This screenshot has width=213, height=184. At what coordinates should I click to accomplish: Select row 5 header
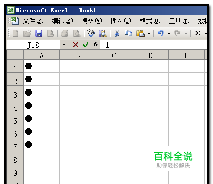pyautogui.click(x=15, y=119)
